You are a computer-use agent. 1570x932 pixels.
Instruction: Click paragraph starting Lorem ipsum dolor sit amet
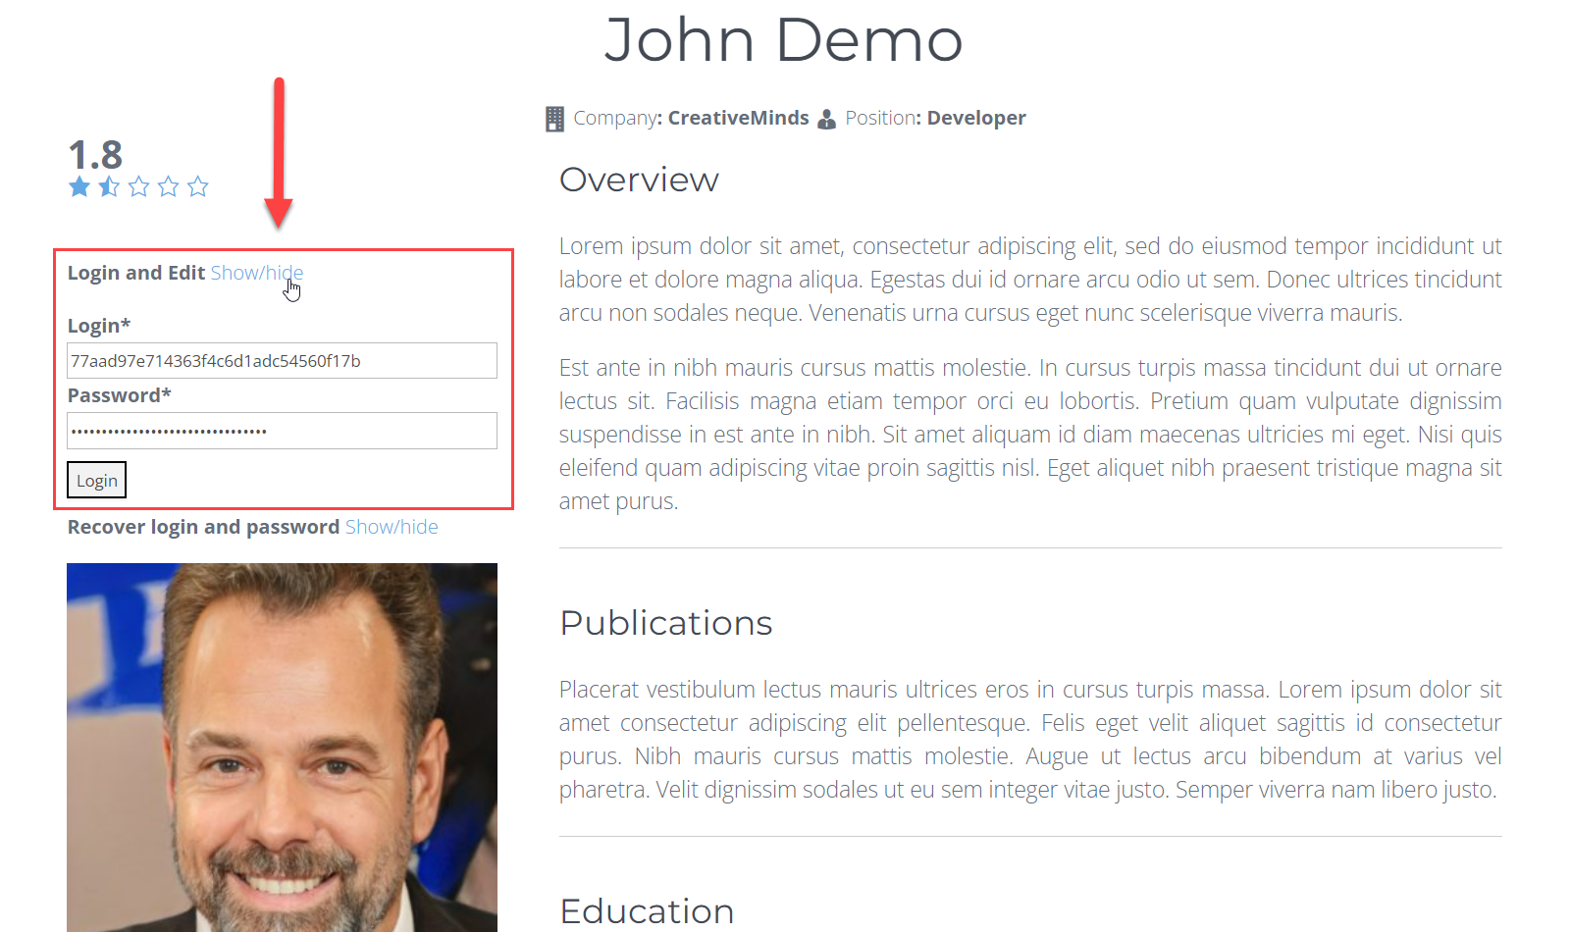point(1030,280)
